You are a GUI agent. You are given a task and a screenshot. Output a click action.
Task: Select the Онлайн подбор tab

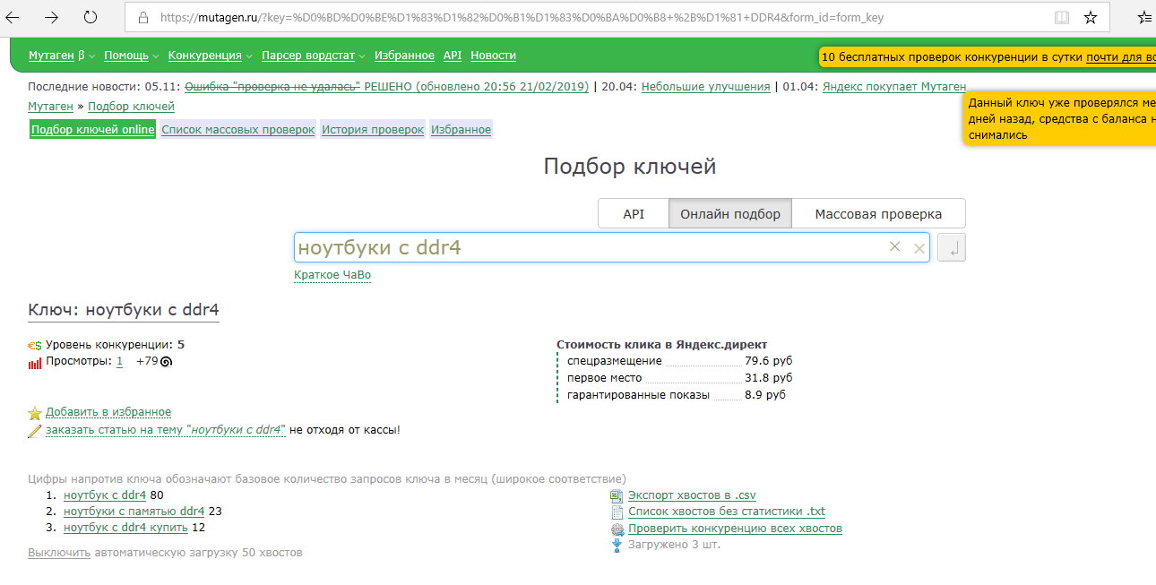[730, 214]
